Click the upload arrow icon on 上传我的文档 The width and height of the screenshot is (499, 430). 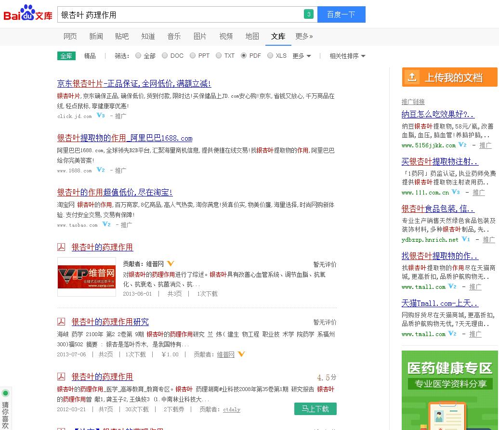(x=412, y=78)
